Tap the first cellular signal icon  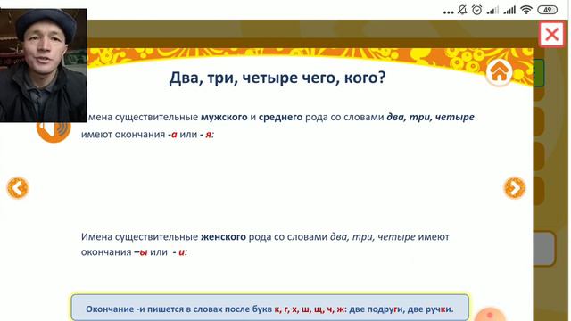pyautogui.click(x=492, y=10)
